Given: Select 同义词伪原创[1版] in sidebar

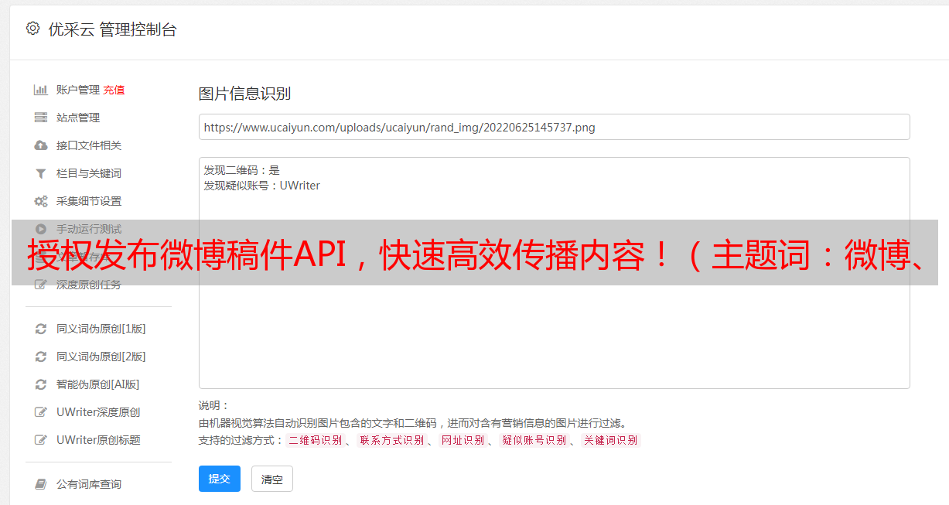Looking at the screenshot, I should coord(101,329).
